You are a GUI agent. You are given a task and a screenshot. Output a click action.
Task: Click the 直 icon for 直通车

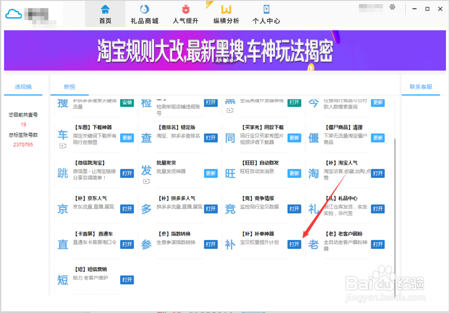pyautogui.click(x=63, y=245)
